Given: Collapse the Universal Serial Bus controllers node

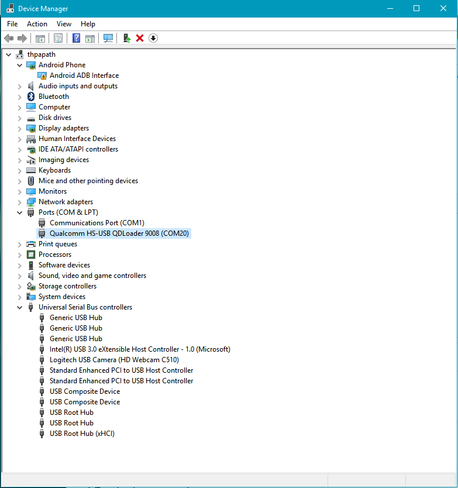Looking at the screenshot, I should tap(20, 307).
